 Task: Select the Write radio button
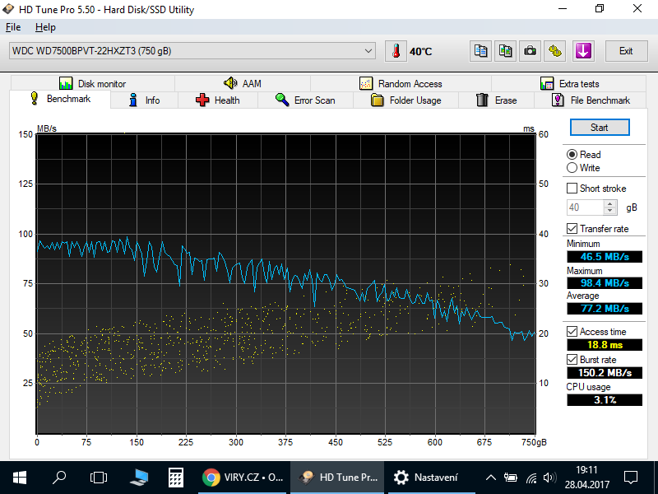click(x=572, y=168)
